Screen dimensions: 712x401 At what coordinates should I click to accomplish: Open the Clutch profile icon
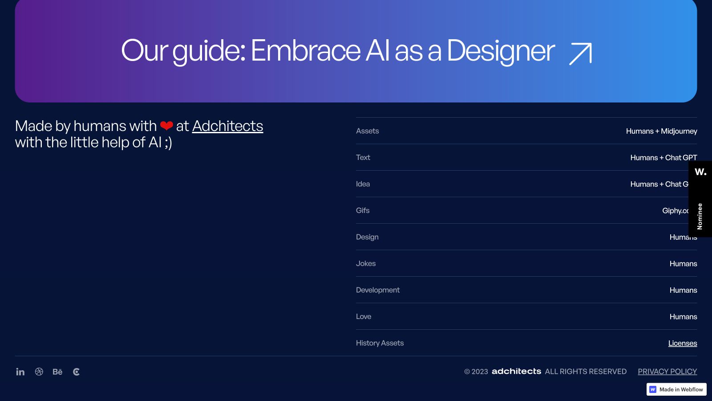point(77,372)
